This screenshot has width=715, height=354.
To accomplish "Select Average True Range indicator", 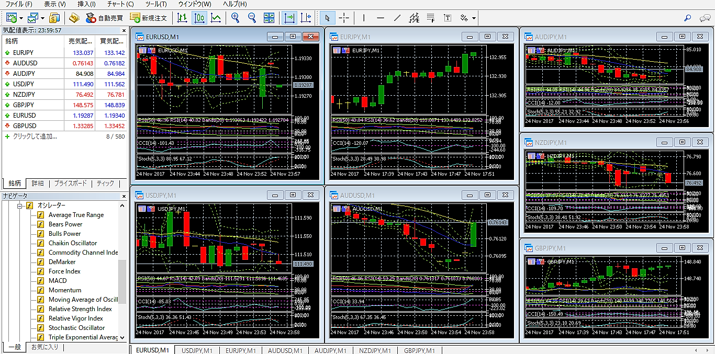I will coord(76,215).
